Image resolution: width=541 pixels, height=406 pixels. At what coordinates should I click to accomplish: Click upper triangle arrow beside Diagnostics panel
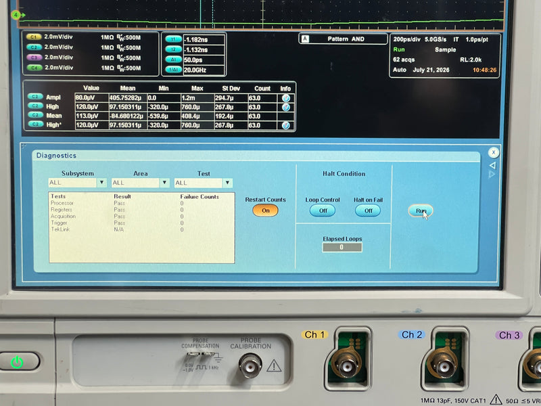point(493,166)
